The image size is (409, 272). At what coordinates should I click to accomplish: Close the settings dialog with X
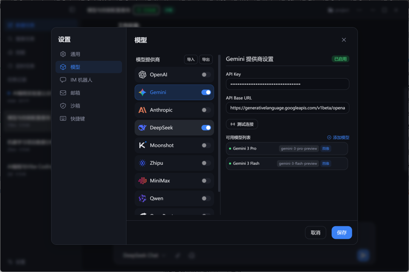coord(344,40)
